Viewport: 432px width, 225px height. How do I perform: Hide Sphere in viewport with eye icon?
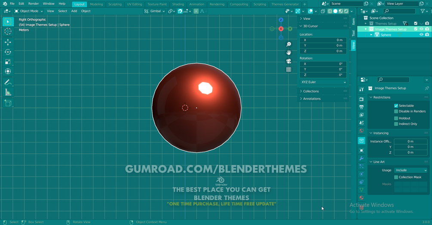point(421,35)
